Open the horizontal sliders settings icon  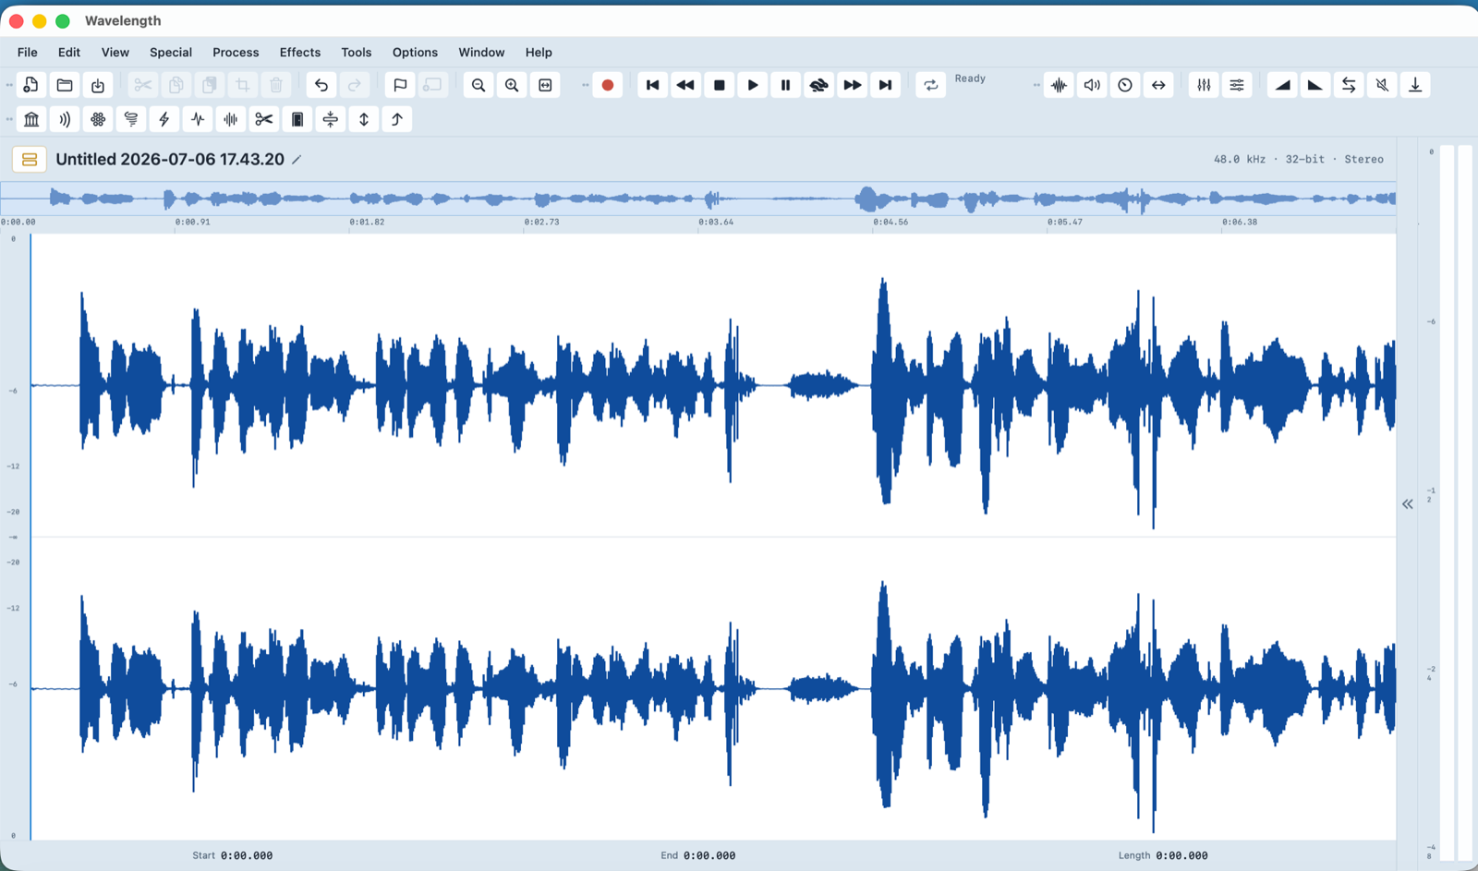(1237, 85)
